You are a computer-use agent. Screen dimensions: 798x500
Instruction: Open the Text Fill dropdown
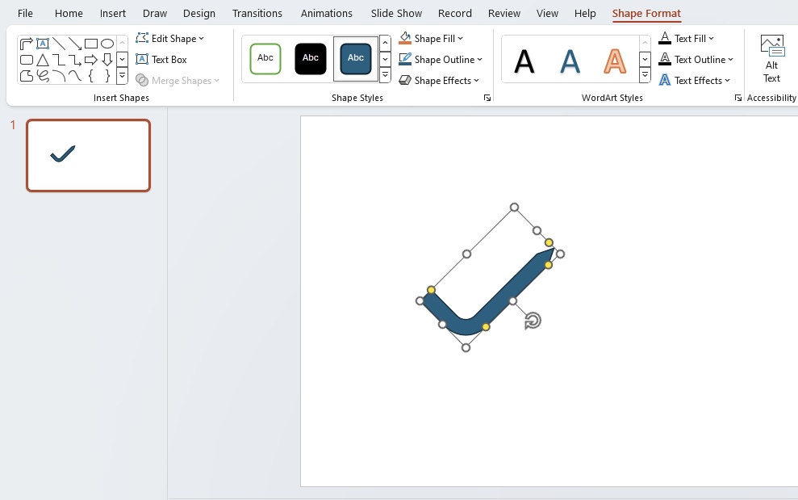(686, 38)
